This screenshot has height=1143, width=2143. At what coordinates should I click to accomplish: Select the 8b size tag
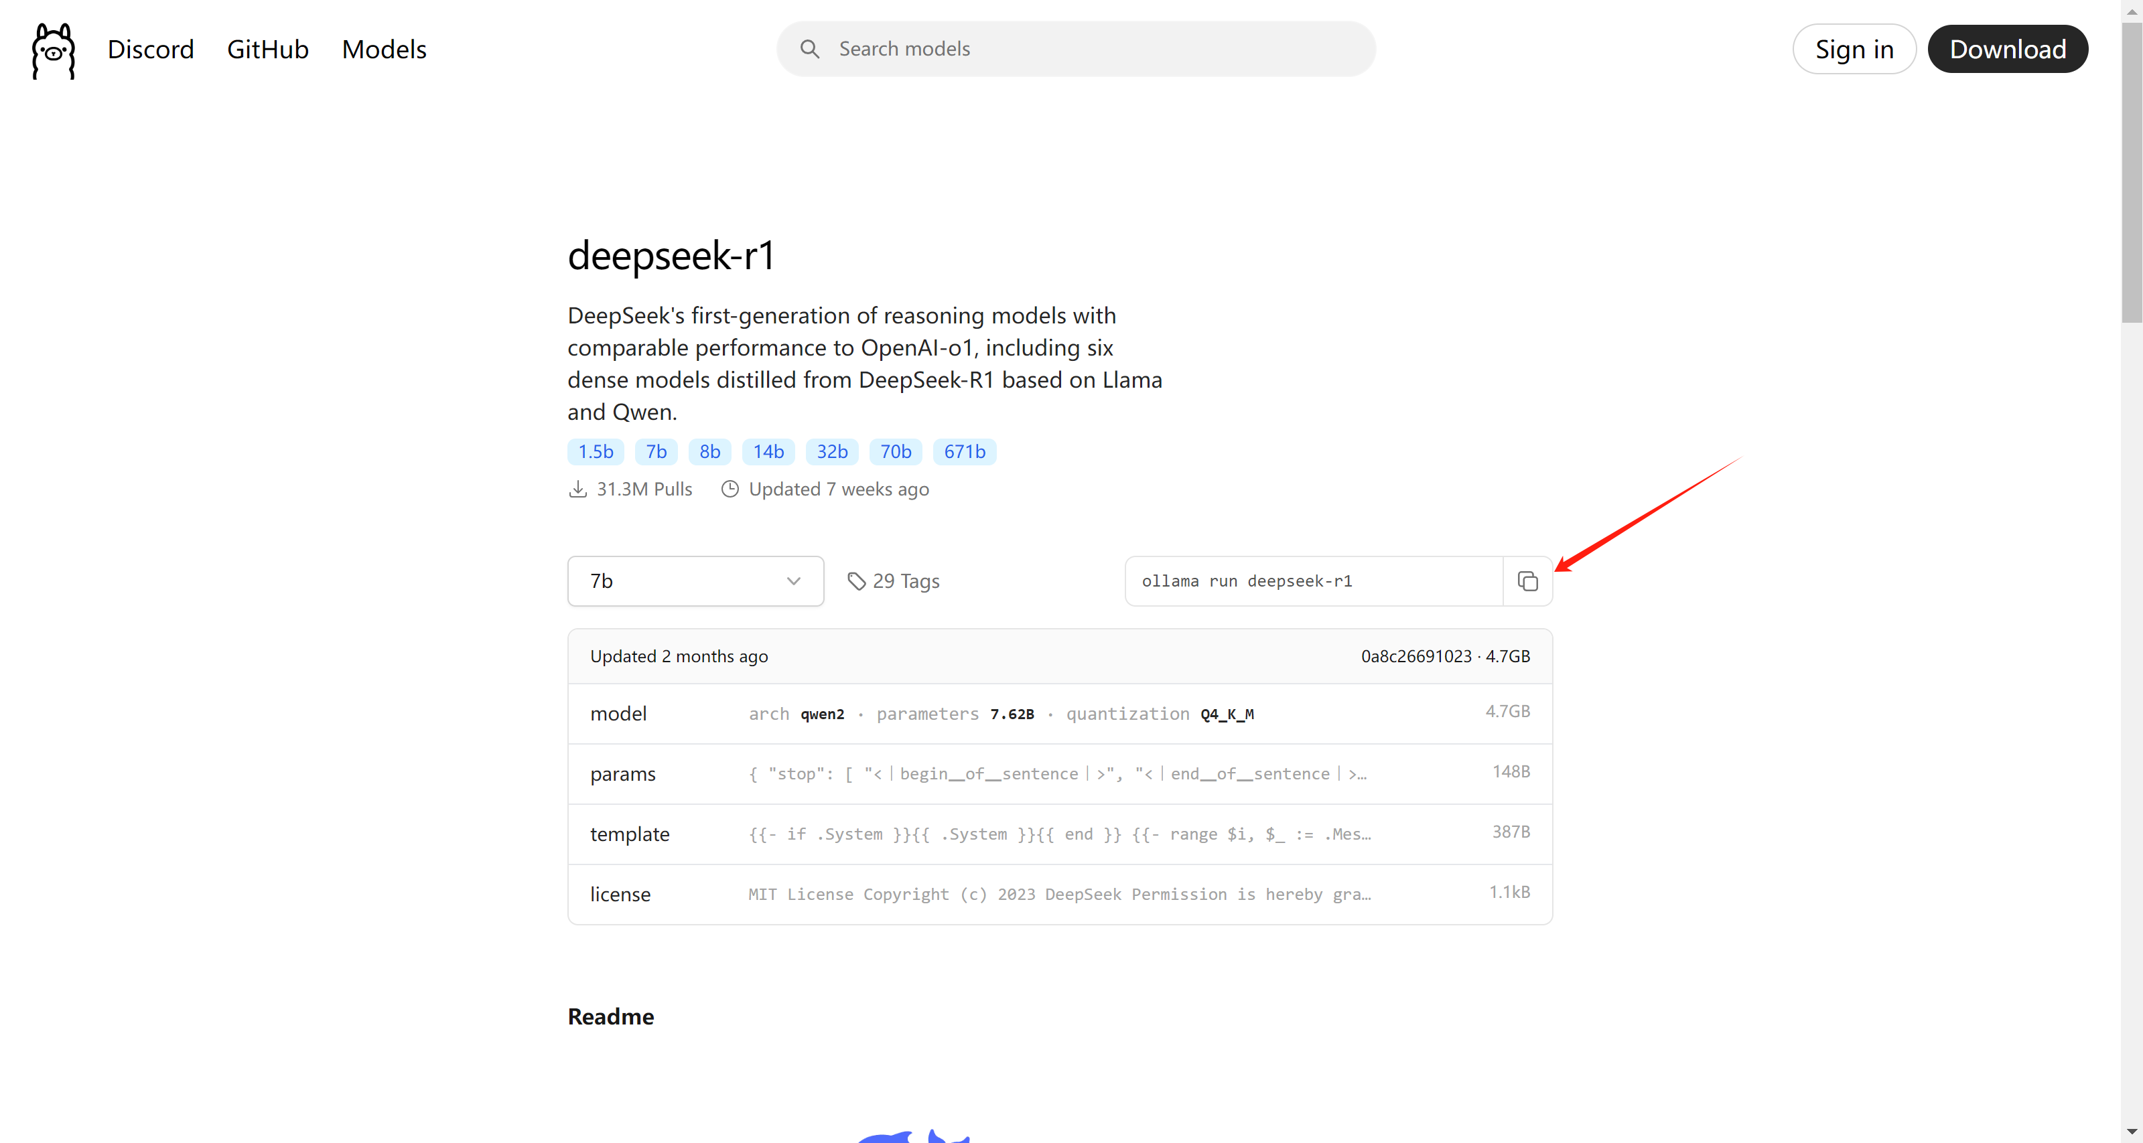(709, 451)
